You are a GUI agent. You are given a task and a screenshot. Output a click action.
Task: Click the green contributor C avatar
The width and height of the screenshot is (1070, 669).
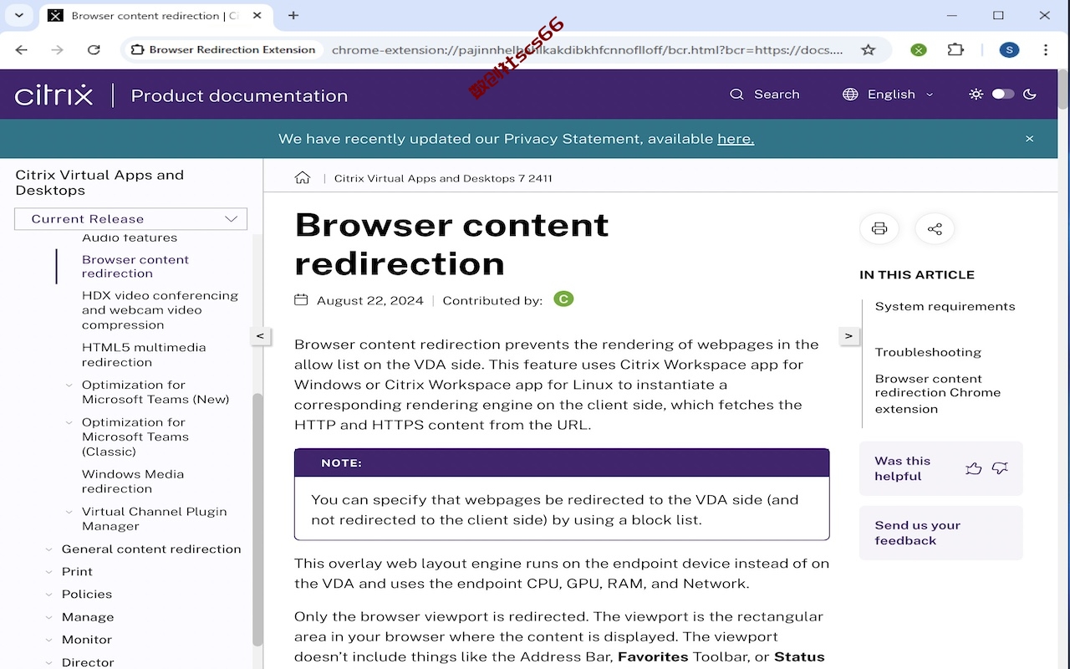[x=563, y=299]
